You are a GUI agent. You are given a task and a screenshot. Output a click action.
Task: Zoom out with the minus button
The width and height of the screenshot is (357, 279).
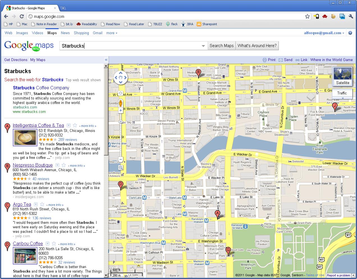coord(121,160)
